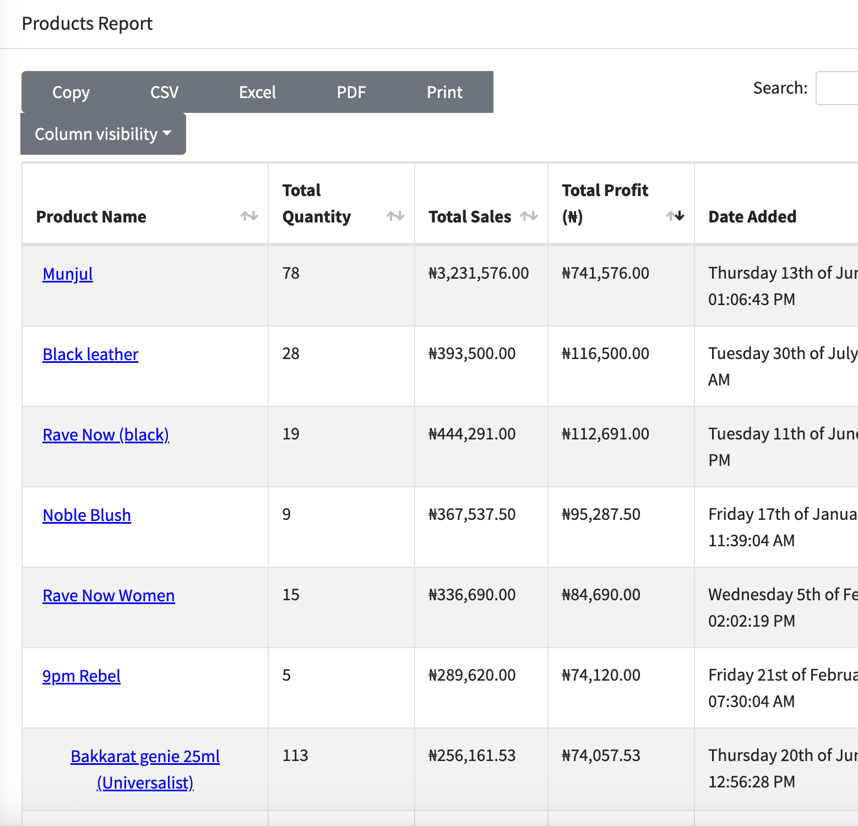Expand the Column visibility dropdown

coord(103,134)
